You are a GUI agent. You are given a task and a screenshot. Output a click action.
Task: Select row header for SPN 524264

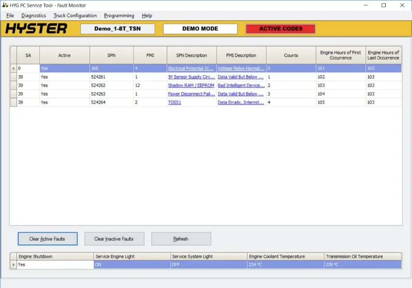pyautogui.click(x=14, y=102)
